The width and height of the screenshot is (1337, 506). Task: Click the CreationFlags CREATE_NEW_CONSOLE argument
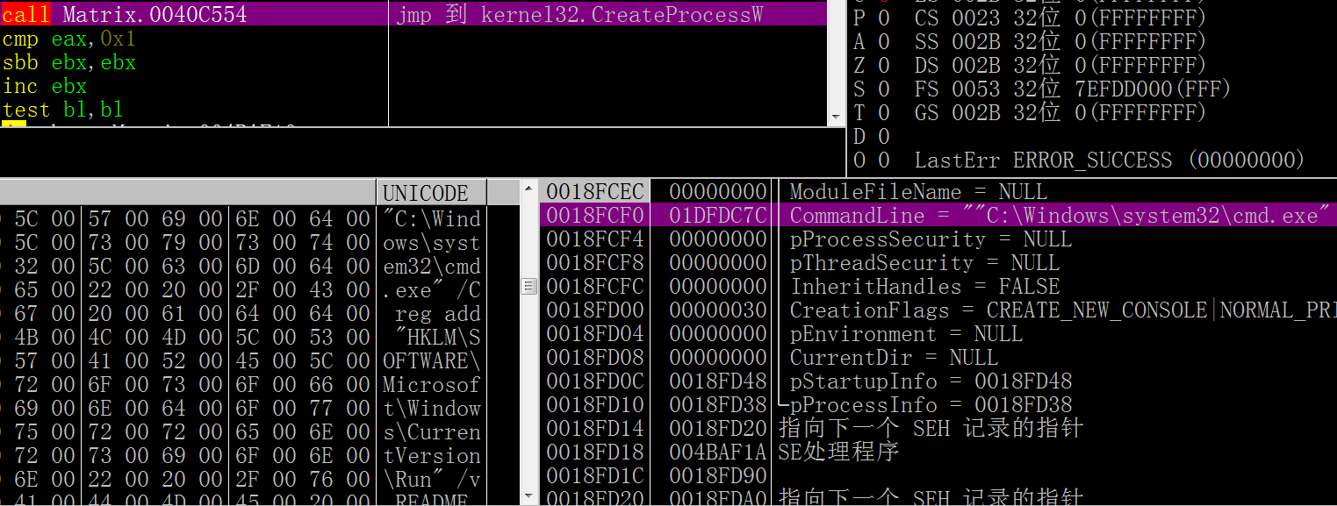[x=1062, y=310]
